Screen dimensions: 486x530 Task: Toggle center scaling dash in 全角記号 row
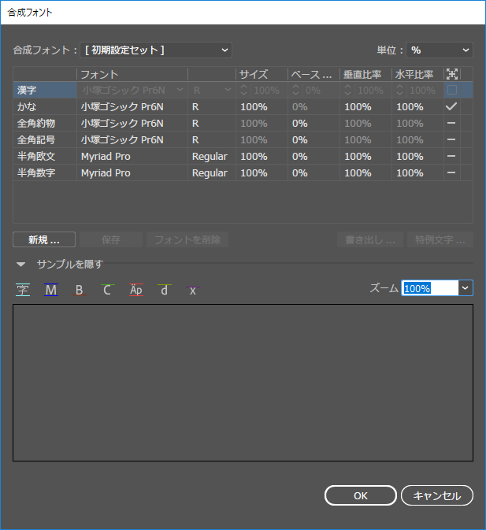pos(451,139)
